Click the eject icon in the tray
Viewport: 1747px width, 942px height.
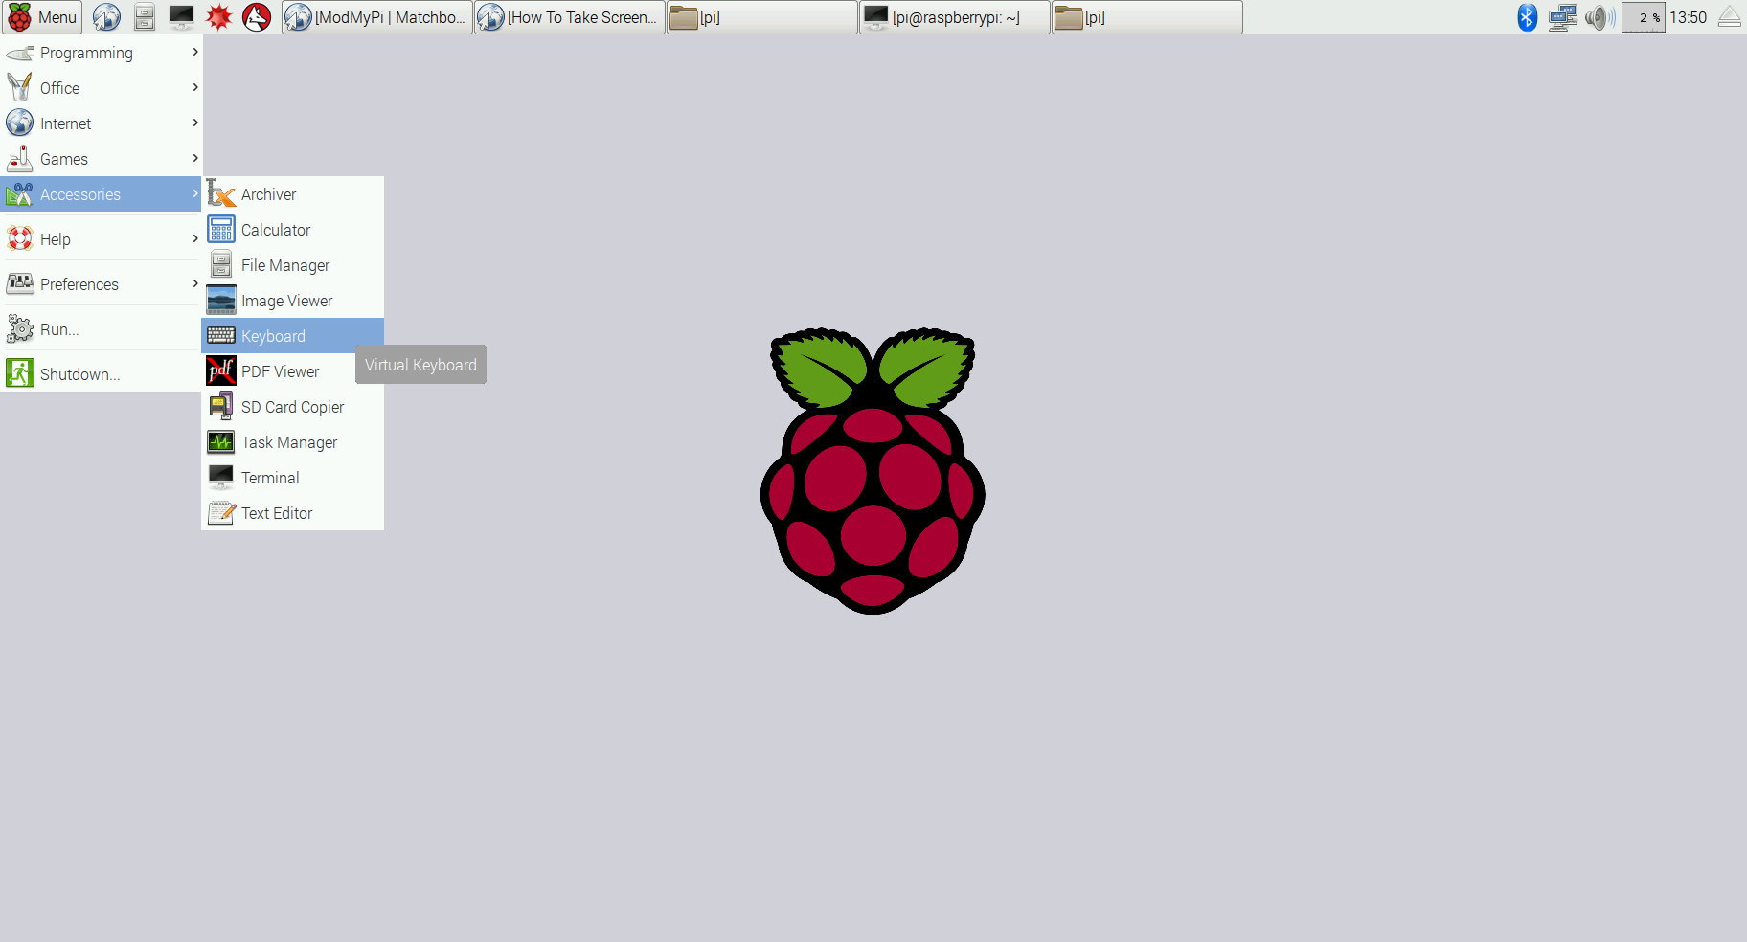(x=1730, y=17)
